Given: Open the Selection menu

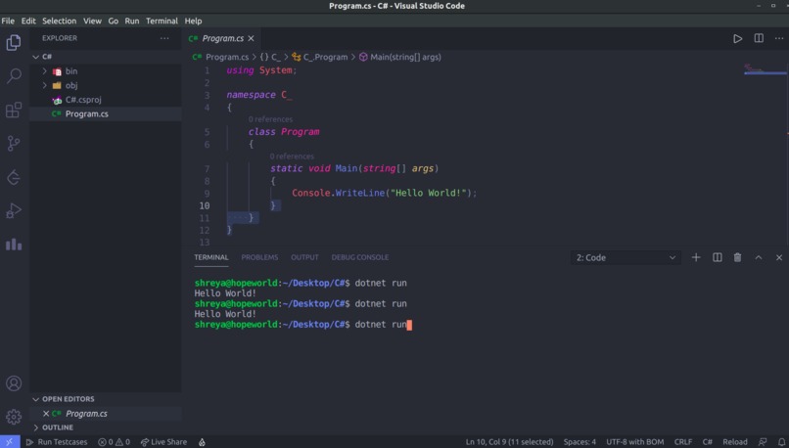Looking at the screenshot, I should click(59, 21).
